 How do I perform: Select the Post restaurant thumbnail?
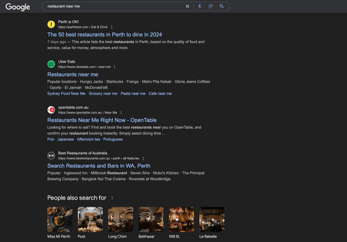[x=90, y=219]
